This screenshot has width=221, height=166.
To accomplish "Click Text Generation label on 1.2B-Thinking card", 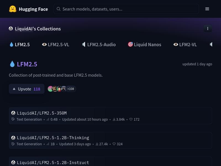I will 29,144.
